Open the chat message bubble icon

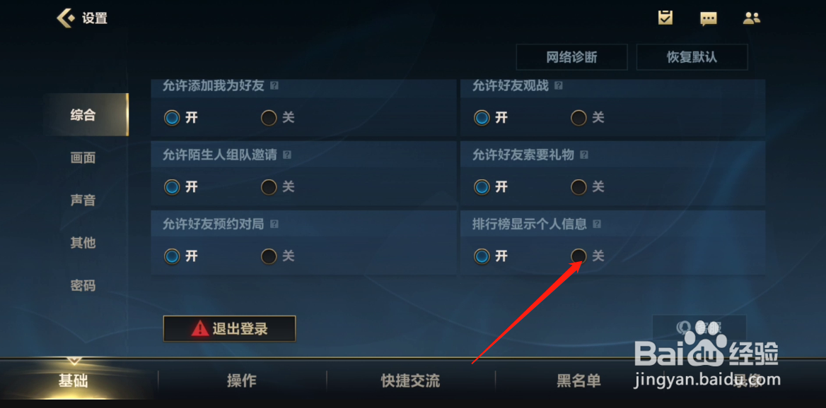[x=709, y=18]
